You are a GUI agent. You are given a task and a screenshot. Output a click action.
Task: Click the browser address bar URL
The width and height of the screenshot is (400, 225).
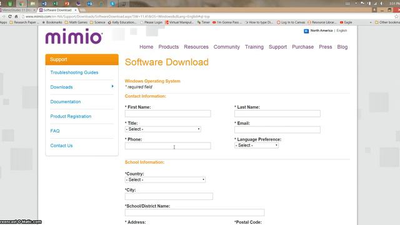point(117,16)
